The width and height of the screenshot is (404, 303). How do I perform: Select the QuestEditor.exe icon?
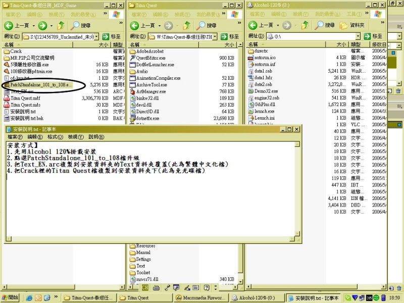[x=132, y=58]
